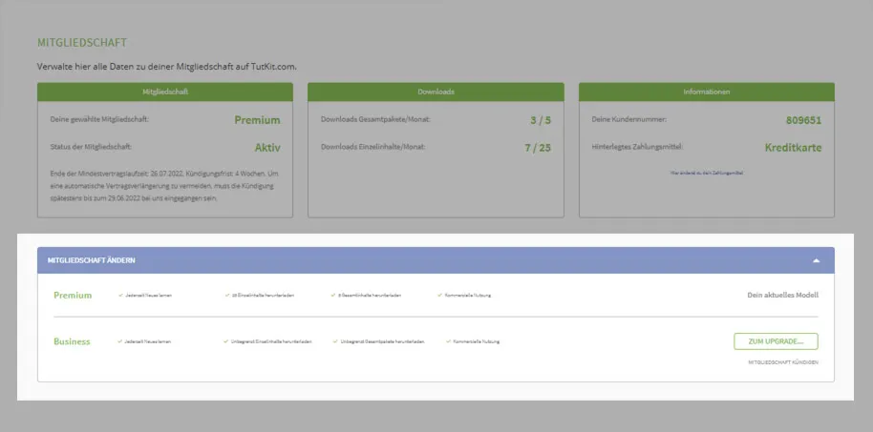Screen dimensions: 873x432
Task: Click the green Downloads card header
Action: pyautogui.click(x=436, y=92)
